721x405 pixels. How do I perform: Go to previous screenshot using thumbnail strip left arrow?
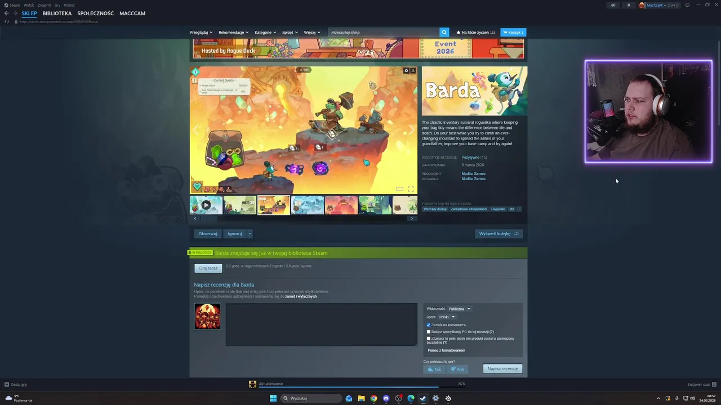pos(195,218)
